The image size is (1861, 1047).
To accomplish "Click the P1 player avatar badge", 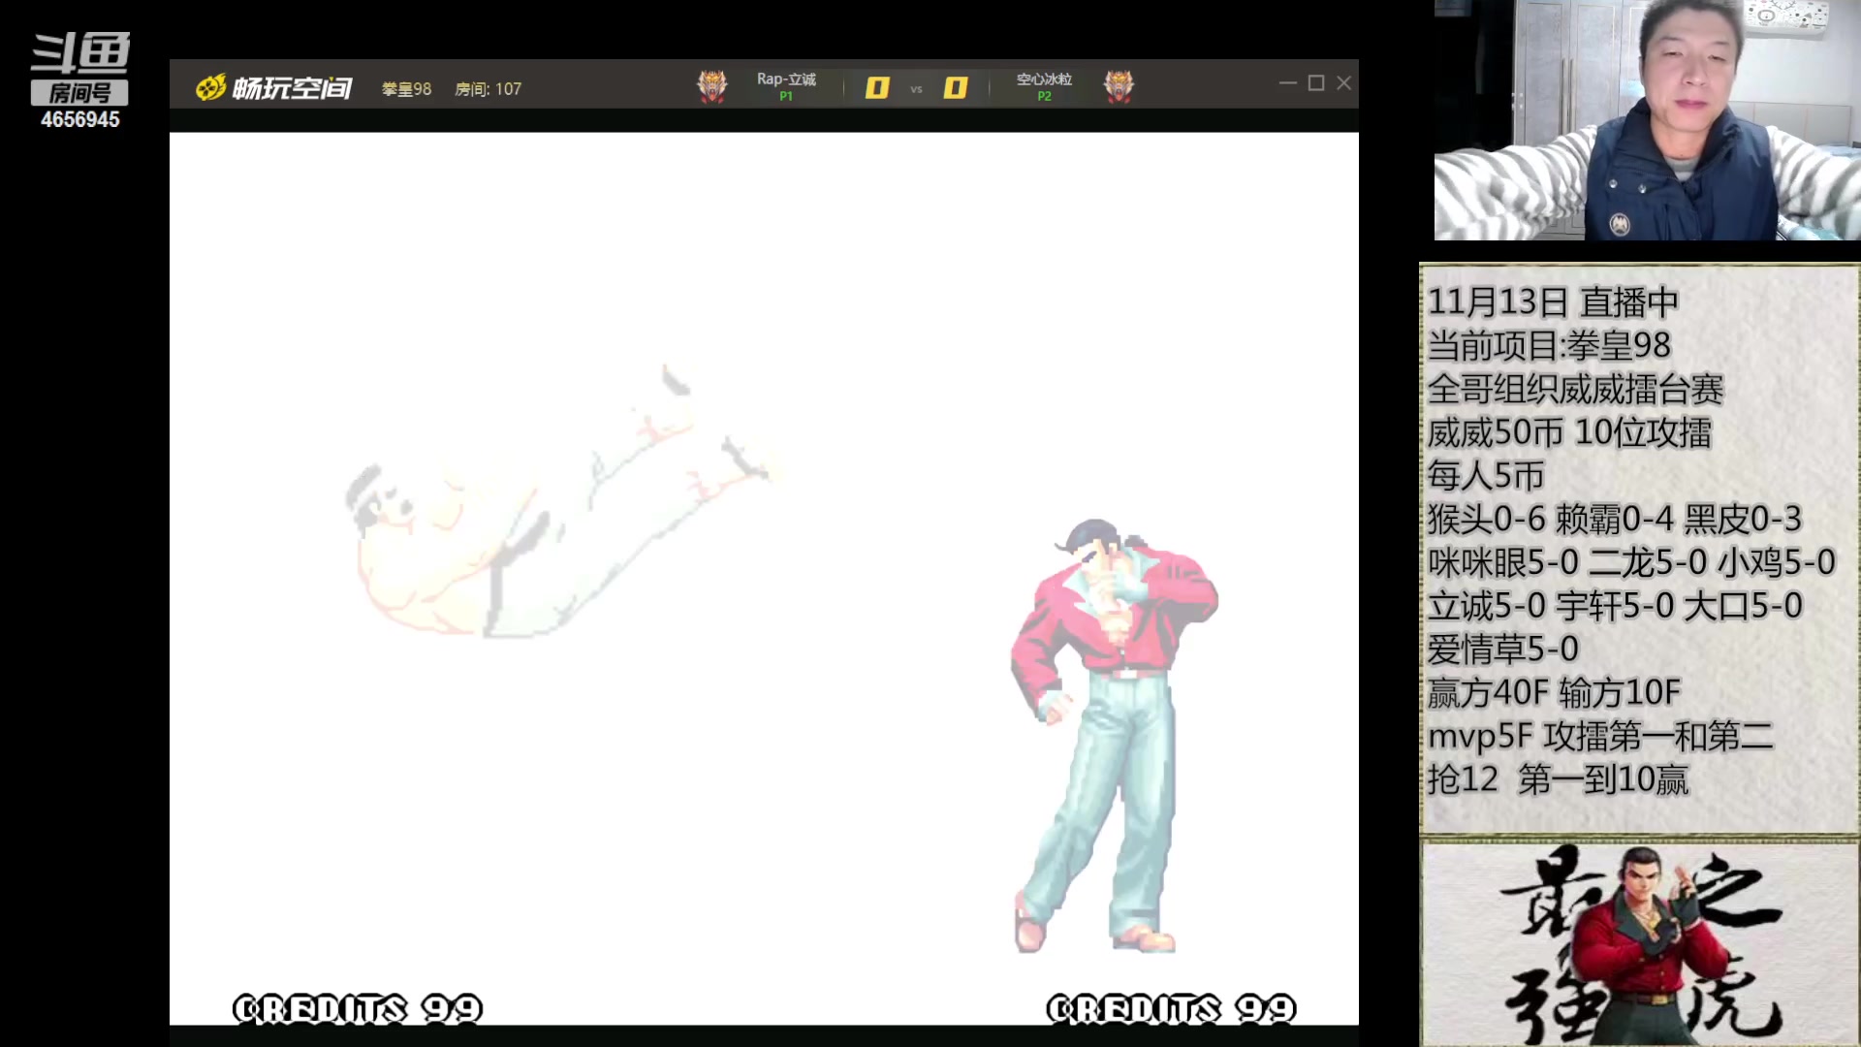I will point(712,87).
